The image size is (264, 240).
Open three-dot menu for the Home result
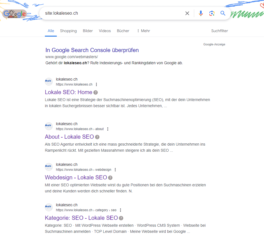[96, 84]
